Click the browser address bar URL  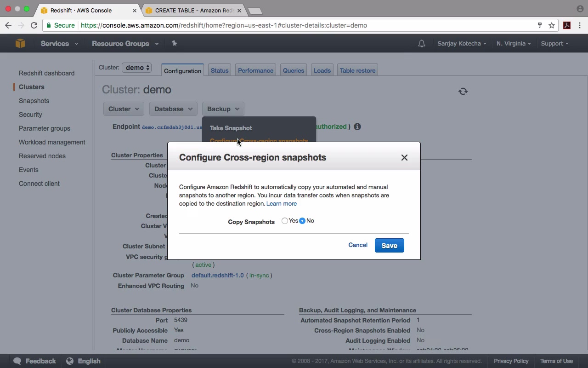point(224,25)
